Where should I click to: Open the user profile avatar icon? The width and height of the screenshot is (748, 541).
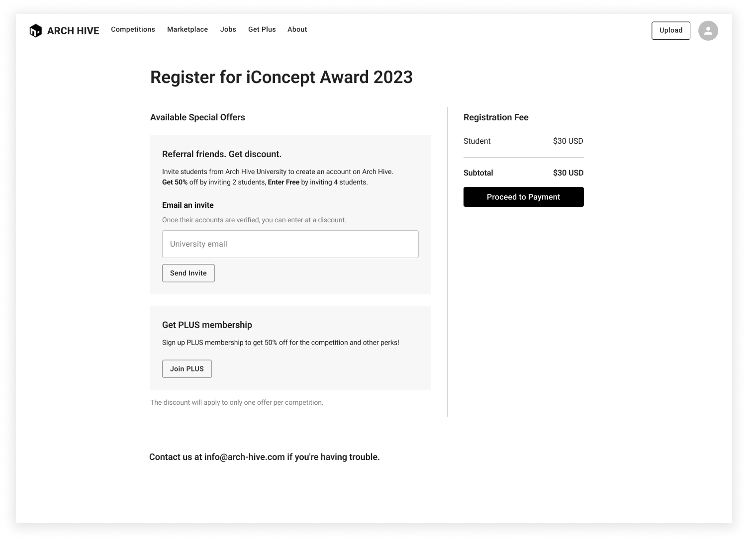tap(708, 31)
